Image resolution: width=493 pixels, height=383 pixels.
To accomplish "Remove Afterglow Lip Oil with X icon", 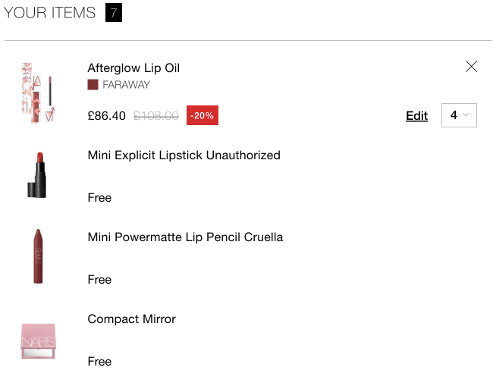I will [471, 66].
